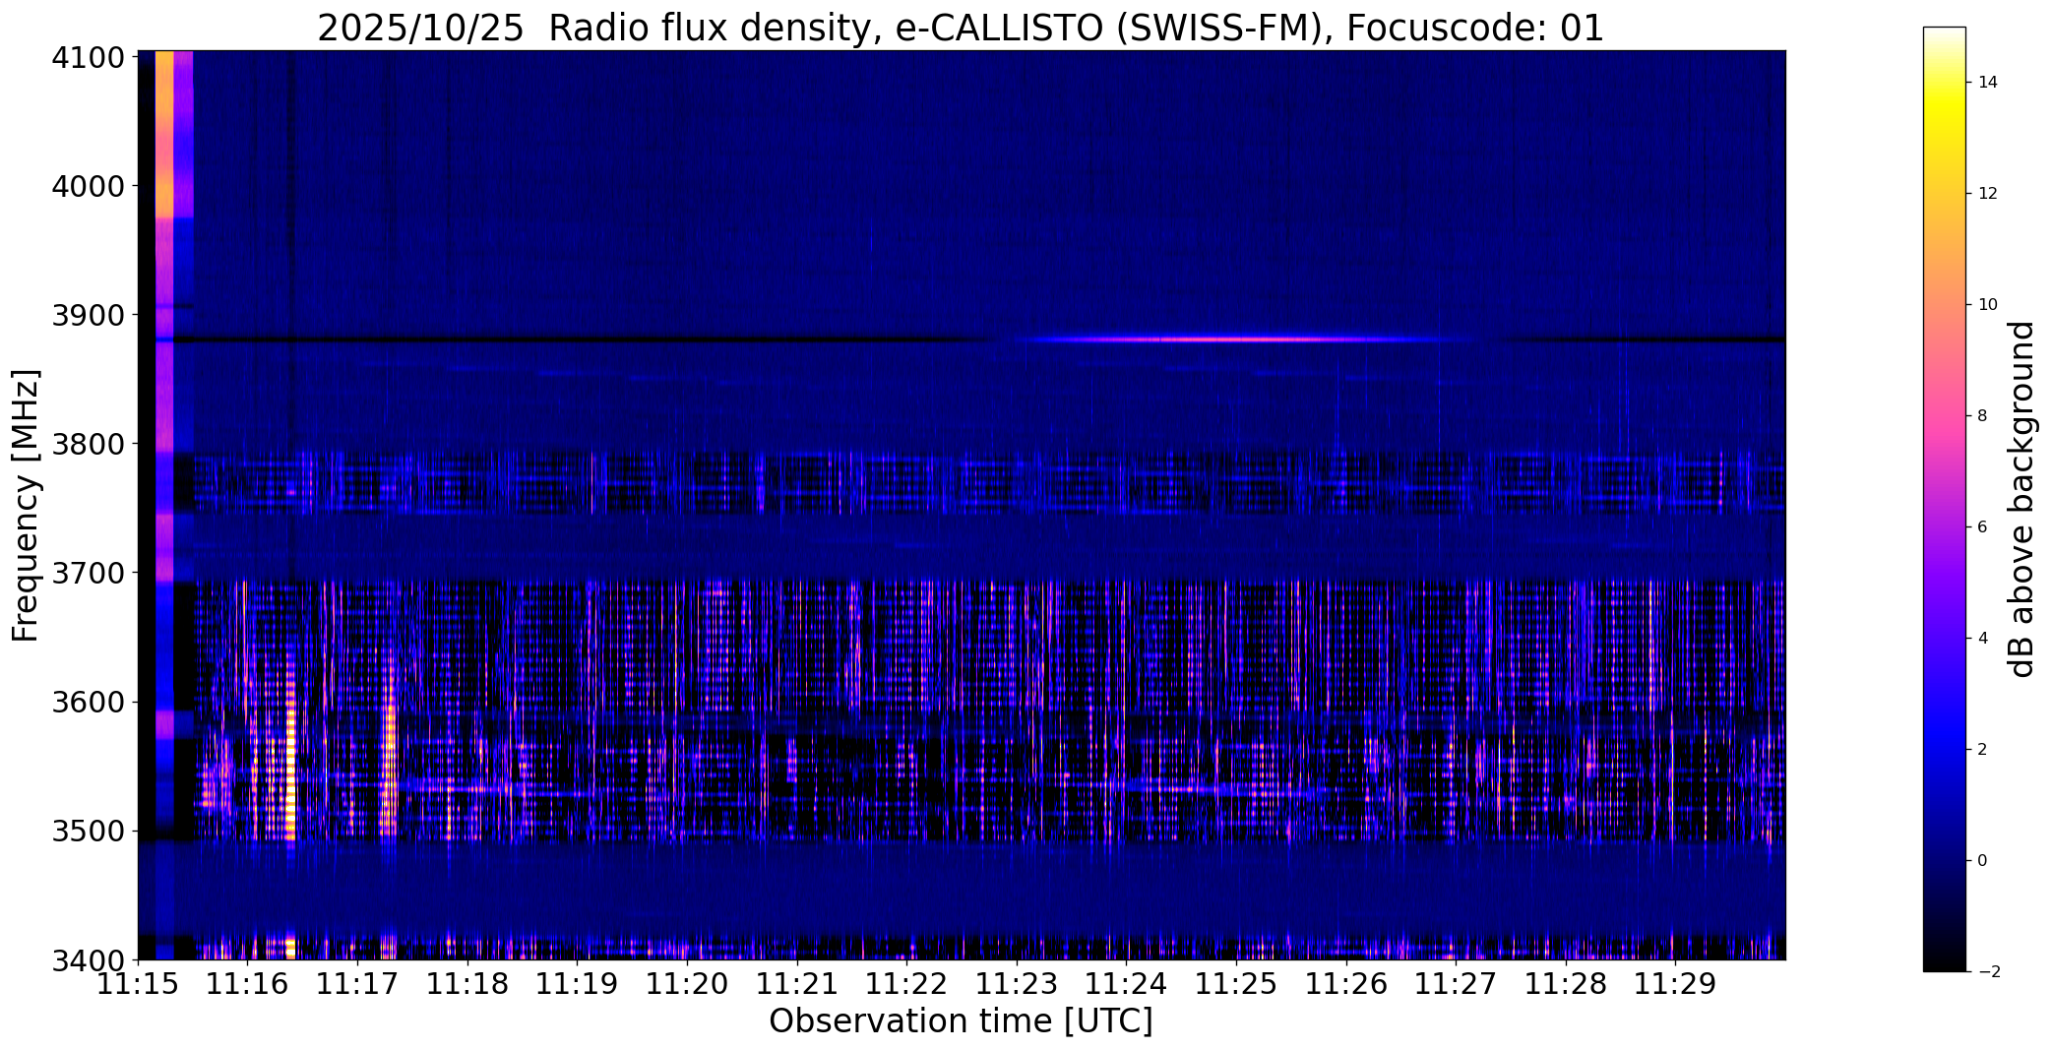Click the 3800 frequency tick label
The image size is (2052, 1050).
pos(89,444)
